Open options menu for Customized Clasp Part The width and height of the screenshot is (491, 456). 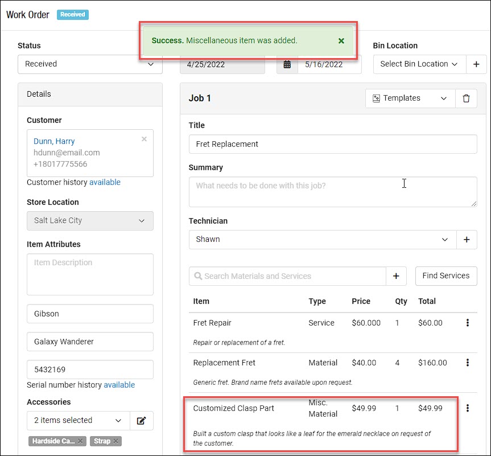tap(468, 408)
